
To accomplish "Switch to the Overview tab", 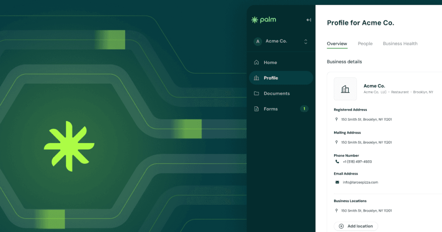I will [x=337, y=43].
